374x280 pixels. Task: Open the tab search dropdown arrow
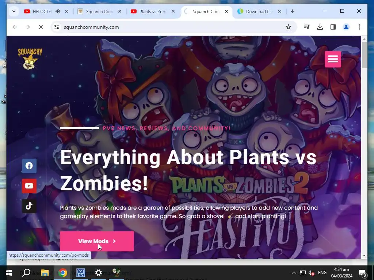14,11
